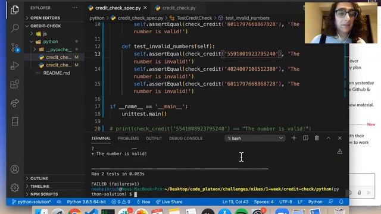Switch to the Debug Console tab
This screenshot has width=381, height=214.
pos(186,139)
